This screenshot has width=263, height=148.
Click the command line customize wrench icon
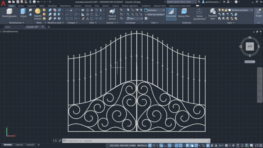(60, 141)
